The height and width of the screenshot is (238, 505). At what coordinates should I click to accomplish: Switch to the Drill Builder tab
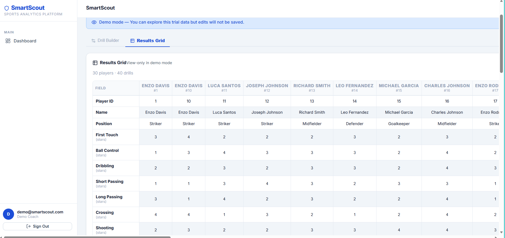(x=105, y=41)
